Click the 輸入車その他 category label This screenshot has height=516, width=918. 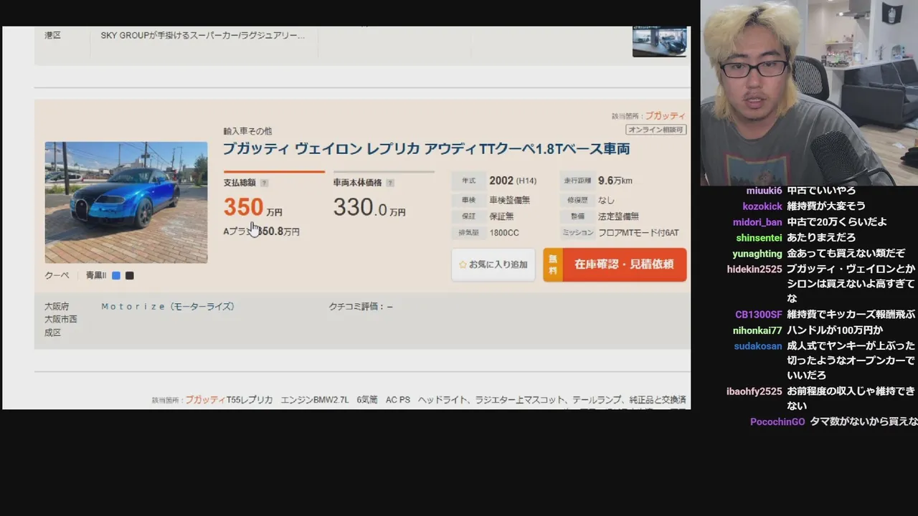click(x=247, y=131)
